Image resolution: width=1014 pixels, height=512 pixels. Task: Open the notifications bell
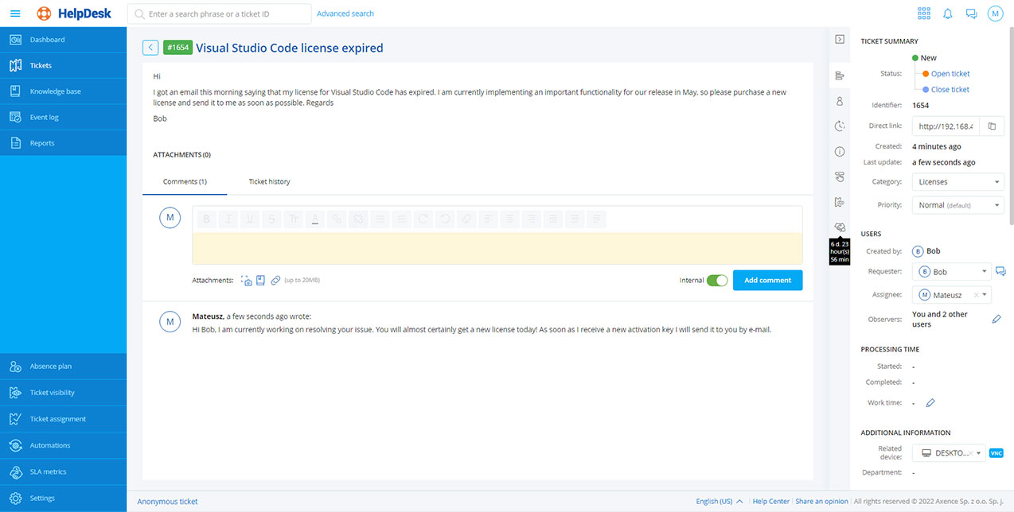[x=948, y=14]
